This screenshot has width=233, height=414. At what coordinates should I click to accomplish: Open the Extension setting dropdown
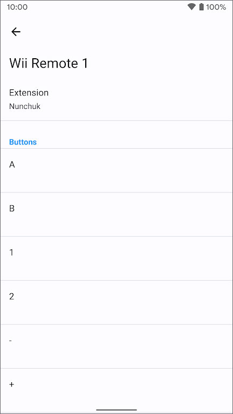(x=116, y=100)
